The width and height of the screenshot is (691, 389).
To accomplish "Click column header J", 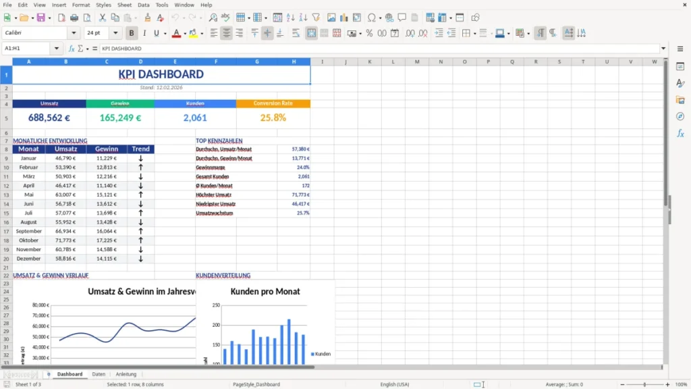I will pos(345,61).
